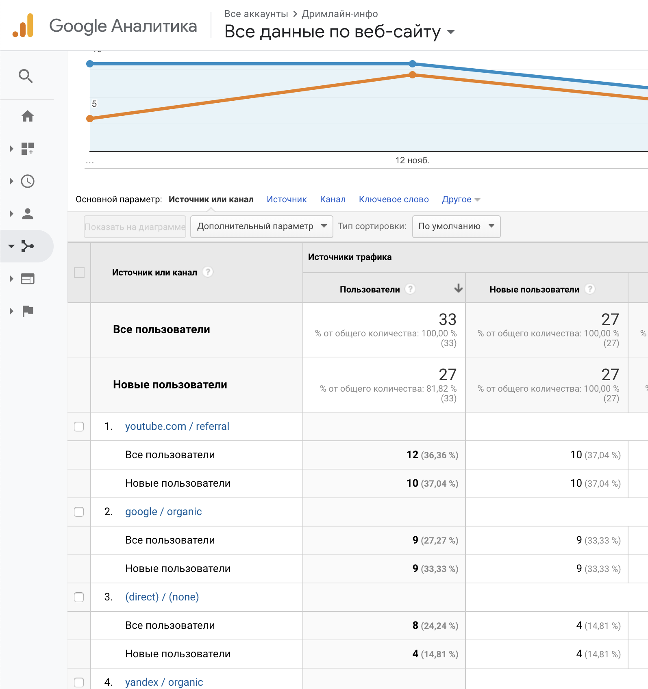Go to Home icon in sidebar
Screen dimensions: 648x689
(x=27, y=116)
